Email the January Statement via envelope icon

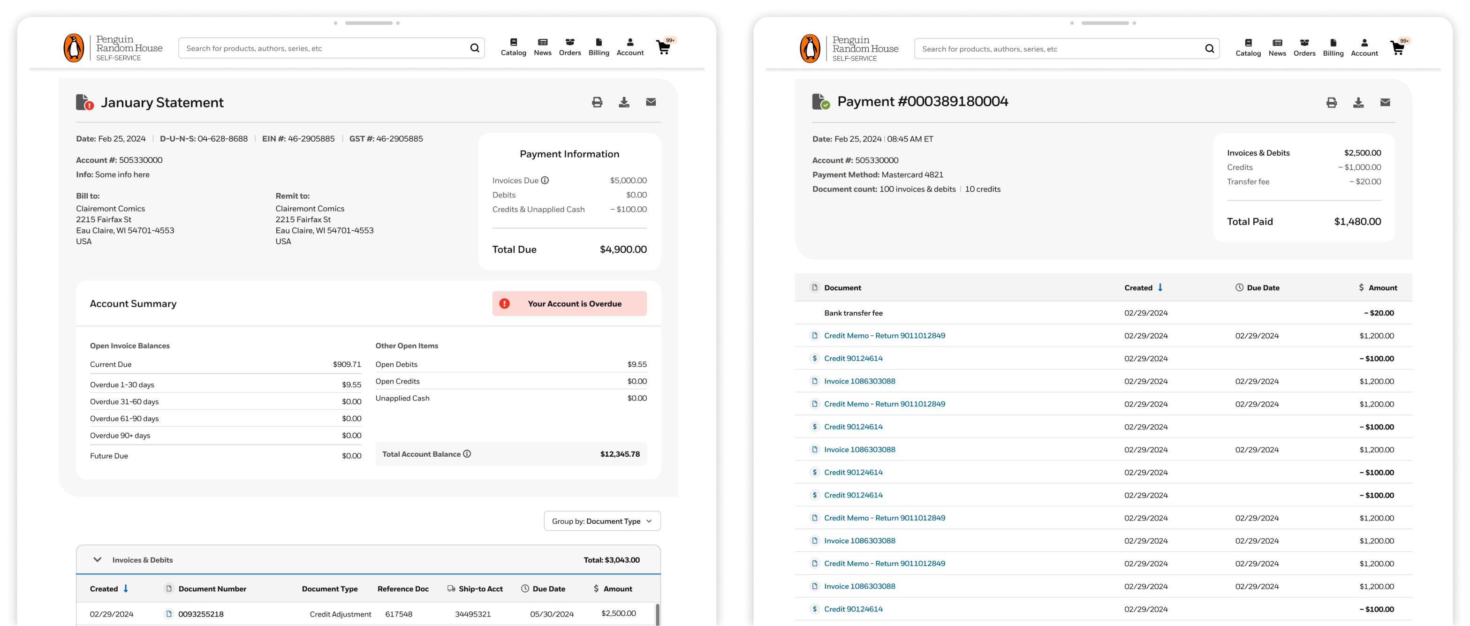click(651, 102)
